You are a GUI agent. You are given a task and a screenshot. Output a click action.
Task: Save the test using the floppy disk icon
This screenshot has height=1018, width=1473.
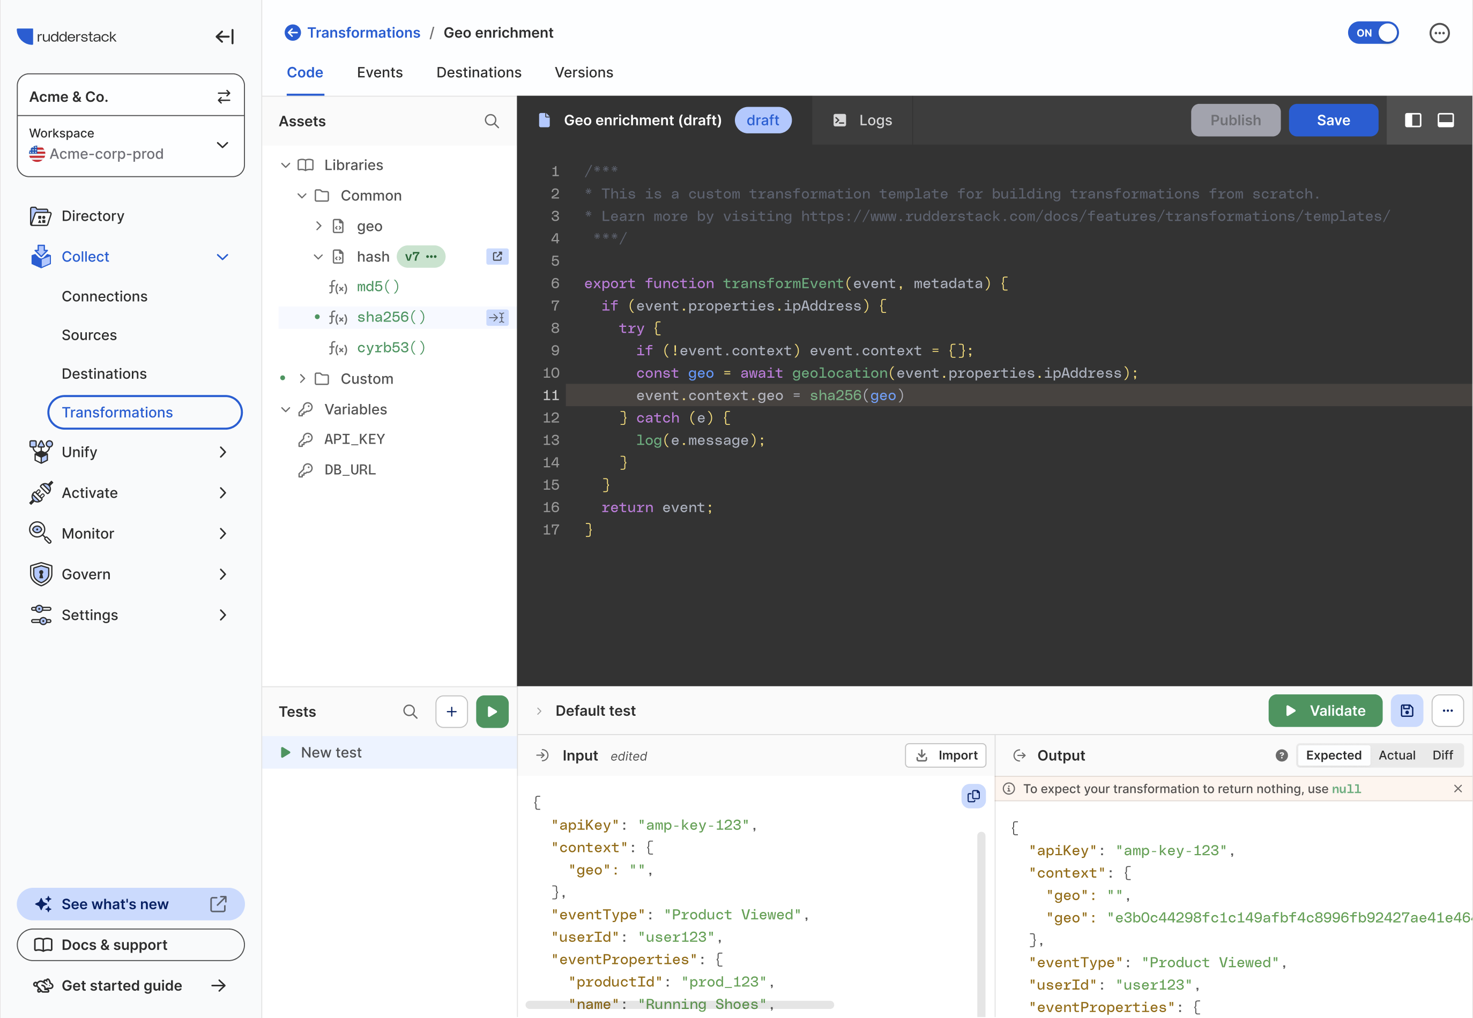(x=1407, y=710)
